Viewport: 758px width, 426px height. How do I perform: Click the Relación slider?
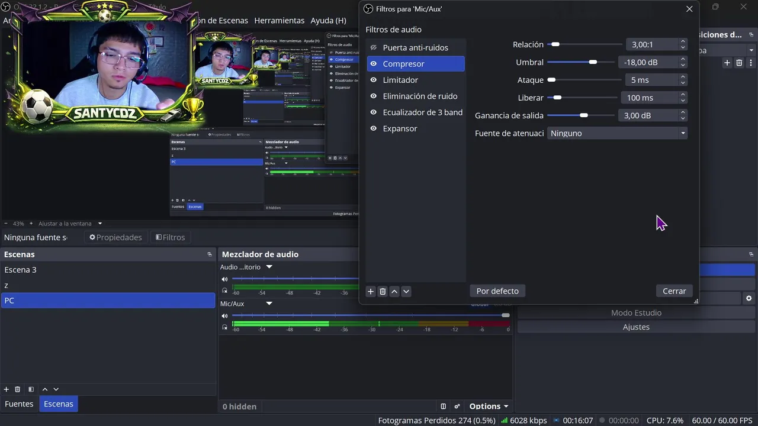[584, 44]
